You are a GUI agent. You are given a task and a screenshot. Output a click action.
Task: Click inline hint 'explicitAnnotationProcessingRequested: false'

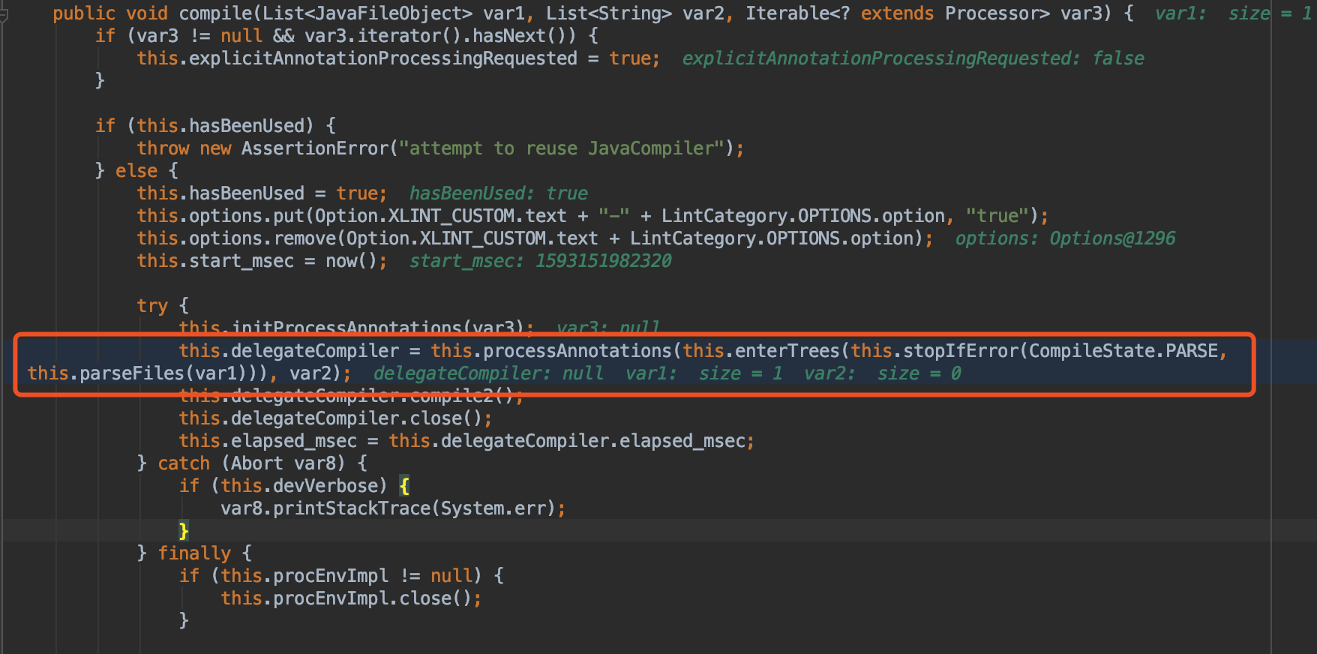coord(913,58)
